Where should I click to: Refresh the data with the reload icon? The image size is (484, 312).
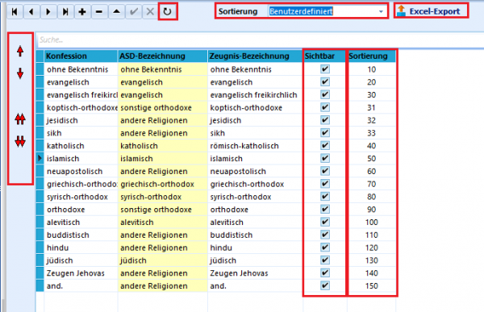pyautogui.click(x=167, y=12)
